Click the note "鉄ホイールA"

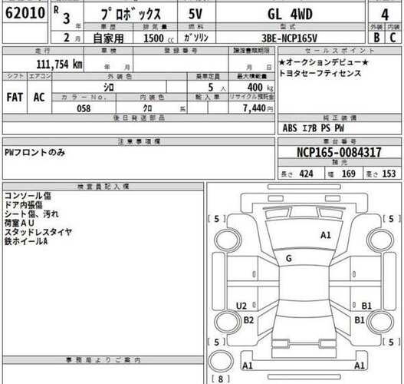tap(26, 241)
